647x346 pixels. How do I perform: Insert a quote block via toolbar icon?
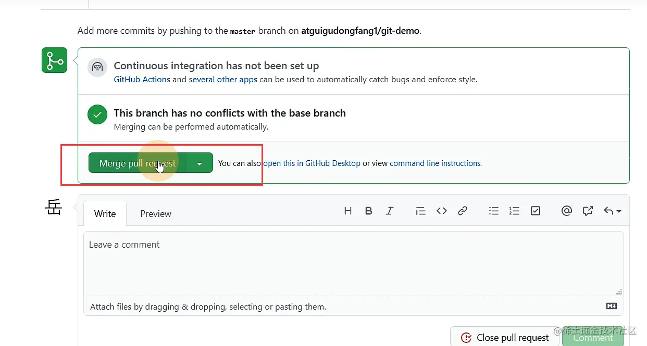420,211
